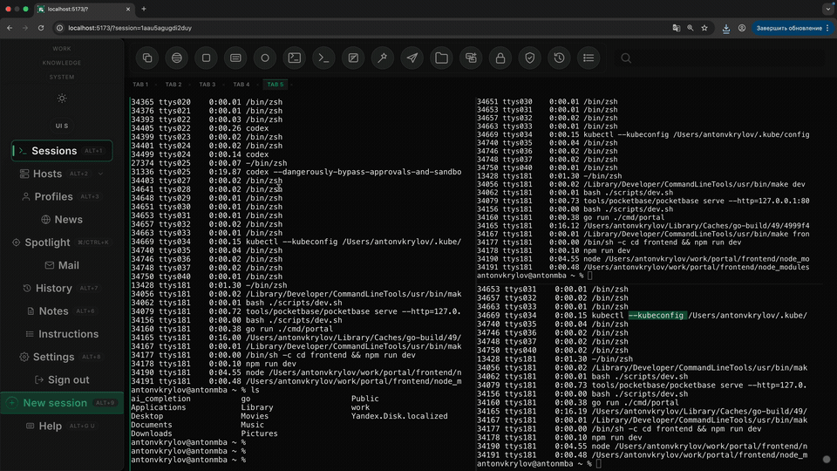This screenshot has height=471, width=837.
Task: Click the copy (stacked squares) toolbar icon
Action: coord(147,58)
